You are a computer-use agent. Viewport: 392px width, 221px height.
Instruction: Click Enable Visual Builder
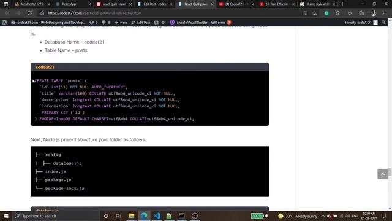(189, 22)
